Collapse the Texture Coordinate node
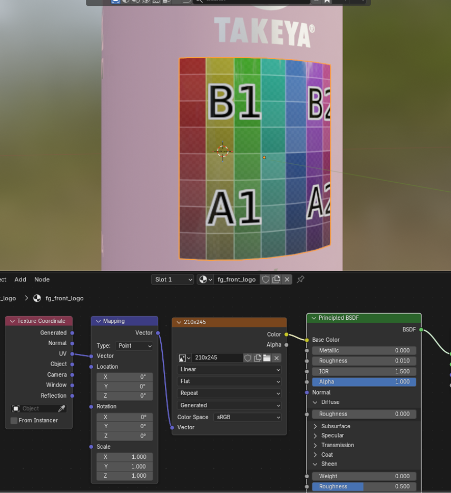451x493 pixels. [12, 321]
